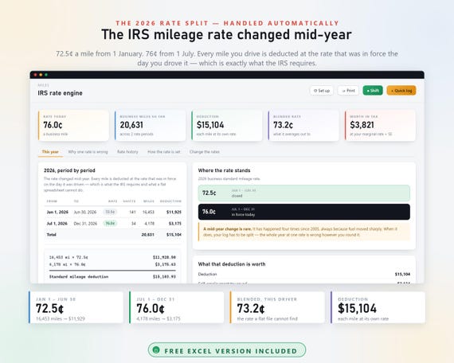This screenshot has height=363, width=454.
Task: Open the Why one rate is wrong tab
Action: (x=88, y=152)
